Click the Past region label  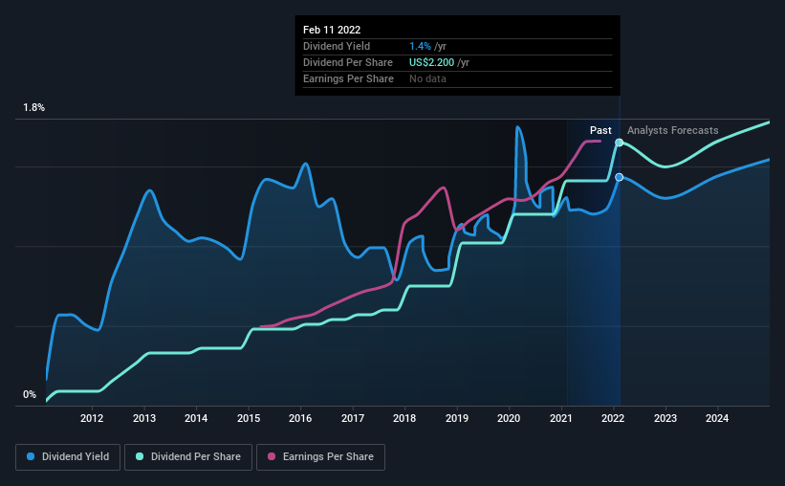point(600,130)
